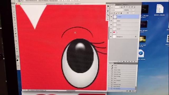
Task: Open the layer filter Kind dropdown
Action: click(115, 7)
